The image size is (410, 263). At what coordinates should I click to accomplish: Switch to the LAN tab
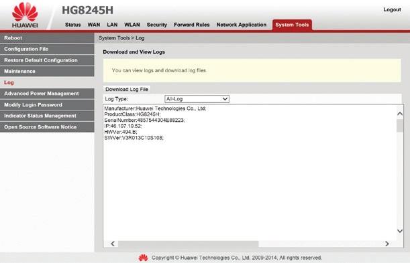(112, 25)
